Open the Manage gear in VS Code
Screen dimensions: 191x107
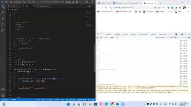(x=3, y=95)
